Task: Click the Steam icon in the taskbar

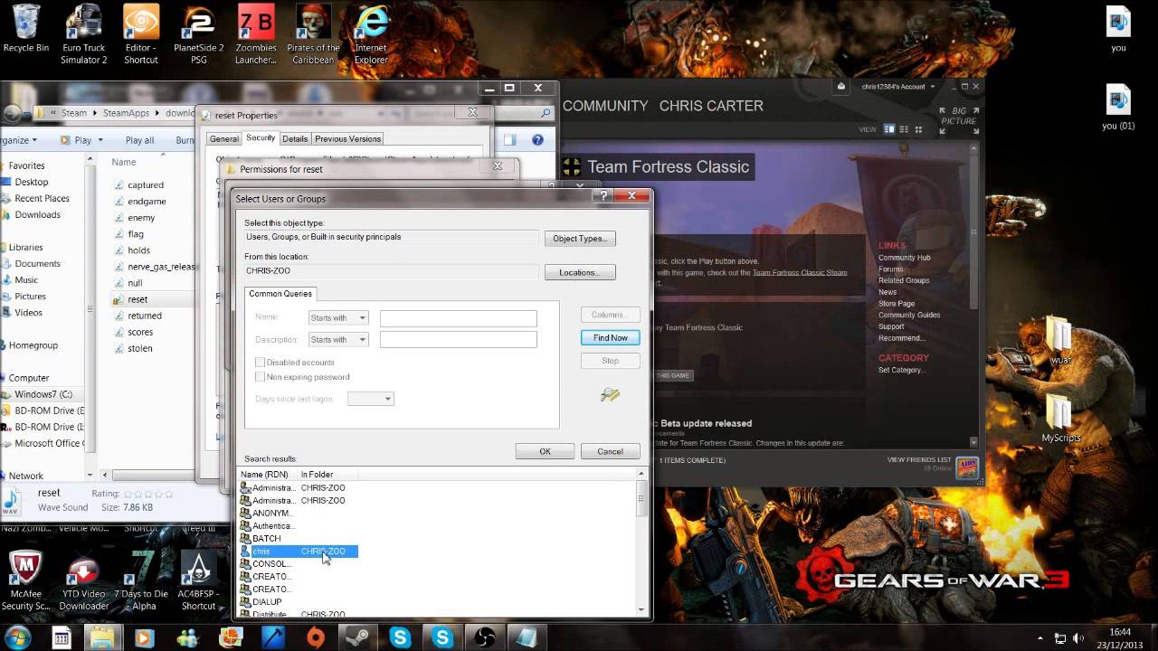Action: tap(358, 637)
